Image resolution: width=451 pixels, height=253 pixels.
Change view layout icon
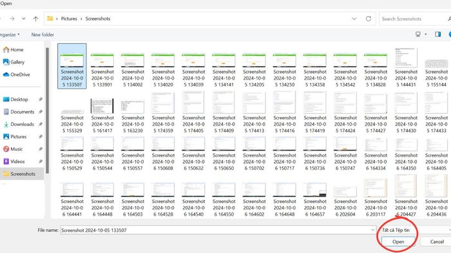click(x=418, y=35)
